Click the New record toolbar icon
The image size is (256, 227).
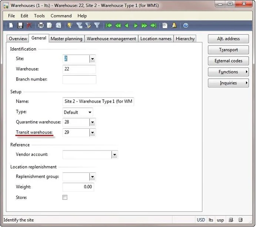pyautogui.click(x=11, y=25)
